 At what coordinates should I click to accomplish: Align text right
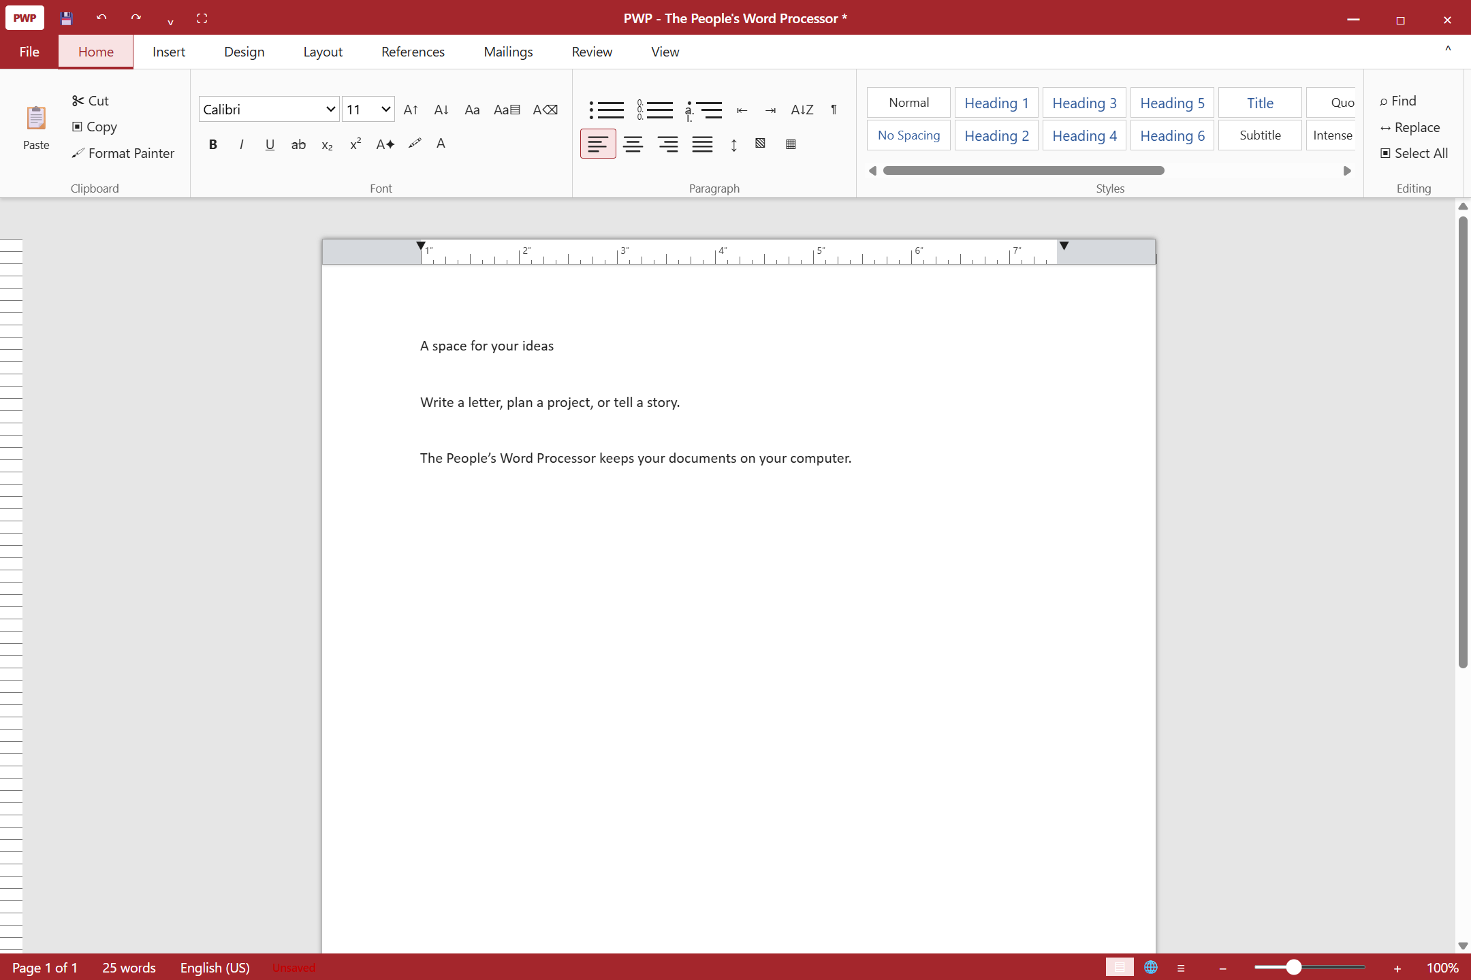pos(667,144)
